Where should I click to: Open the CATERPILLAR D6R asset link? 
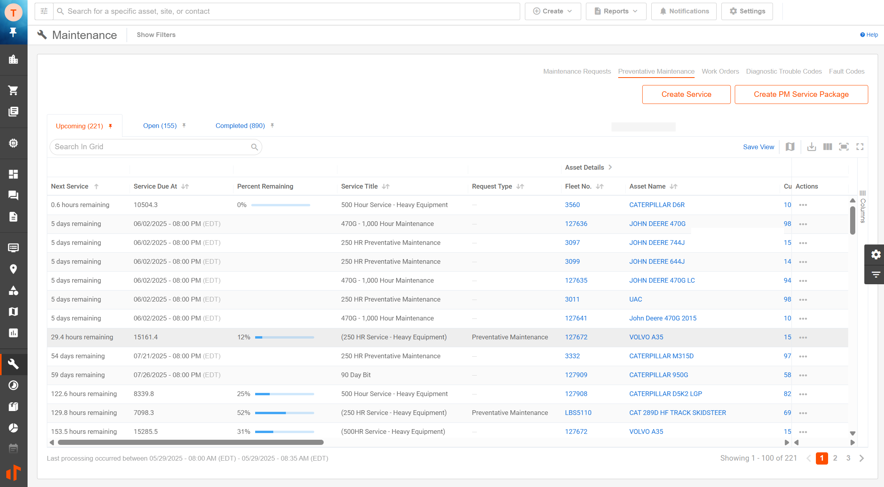[x=657, y=205]
